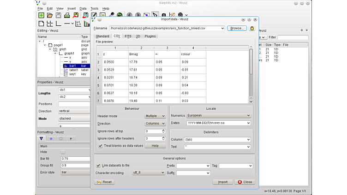Toggle Treat blanks as data values checkbox
Screen dimensions: 347x195
click(x=100, y=146)
